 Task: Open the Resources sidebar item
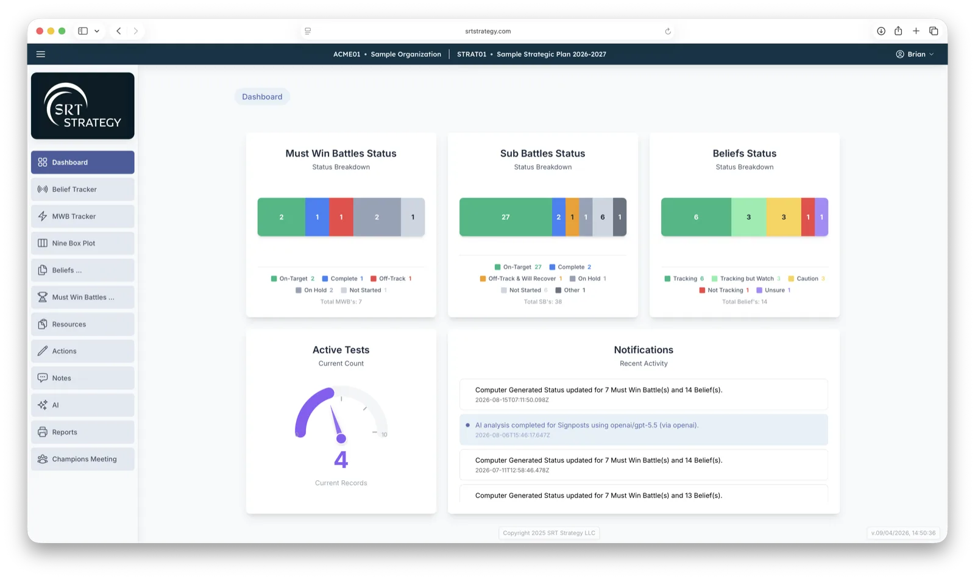pos(83,324)
